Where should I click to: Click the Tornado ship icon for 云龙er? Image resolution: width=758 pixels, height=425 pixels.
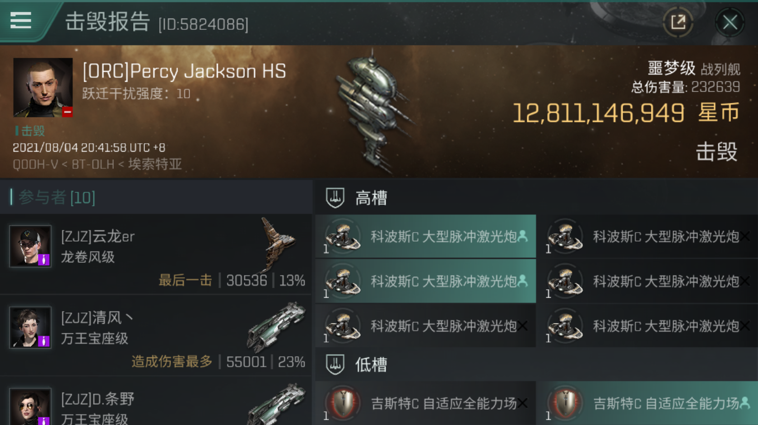point(277,244)
